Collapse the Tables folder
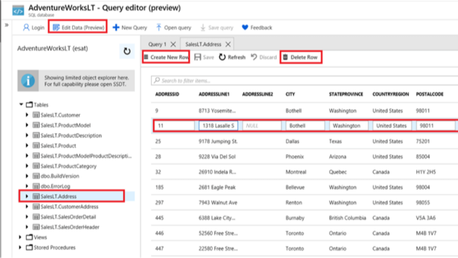 21,104
